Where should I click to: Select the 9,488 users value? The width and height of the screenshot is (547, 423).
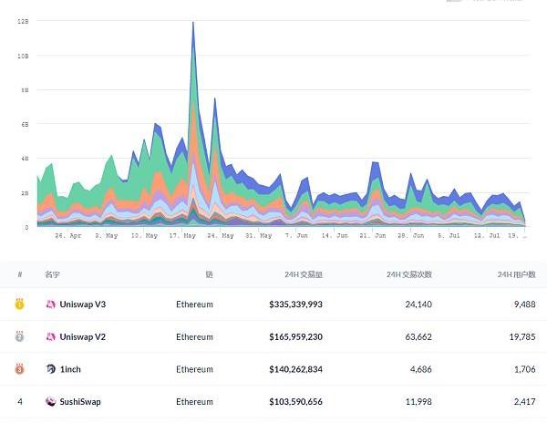(525, 304)
